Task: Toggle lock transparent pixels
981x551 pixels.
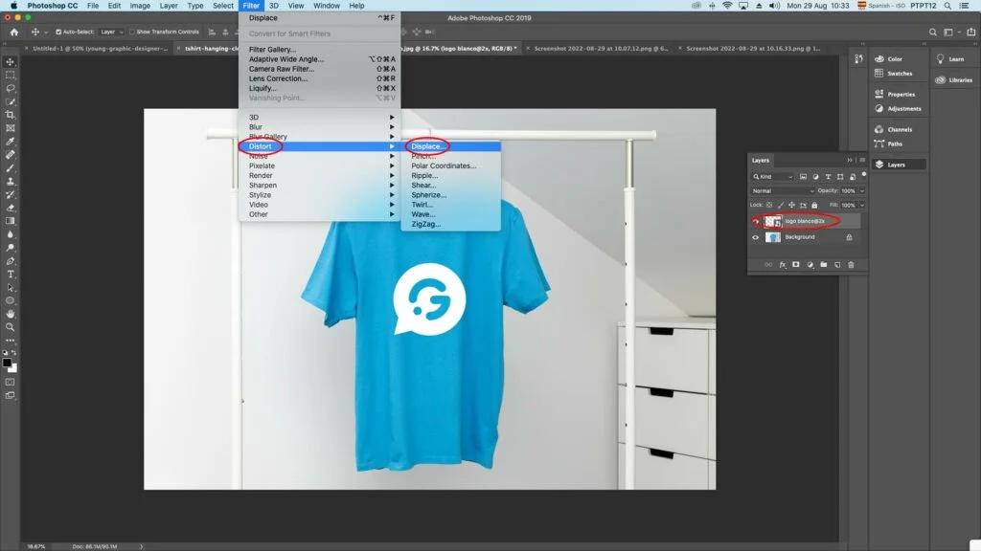Action: pos(769,205)
